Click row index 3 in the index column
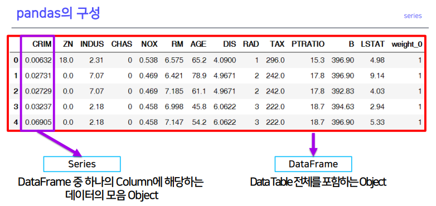This screenshot has height=206, width=436. (16, 106)
